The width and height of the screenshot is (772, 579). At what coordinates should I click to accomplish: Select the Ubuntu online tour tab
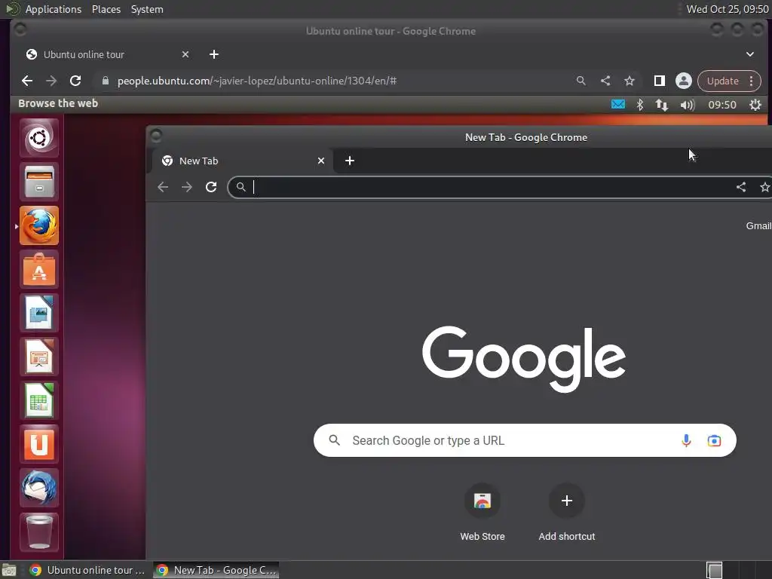coord(107,54)
